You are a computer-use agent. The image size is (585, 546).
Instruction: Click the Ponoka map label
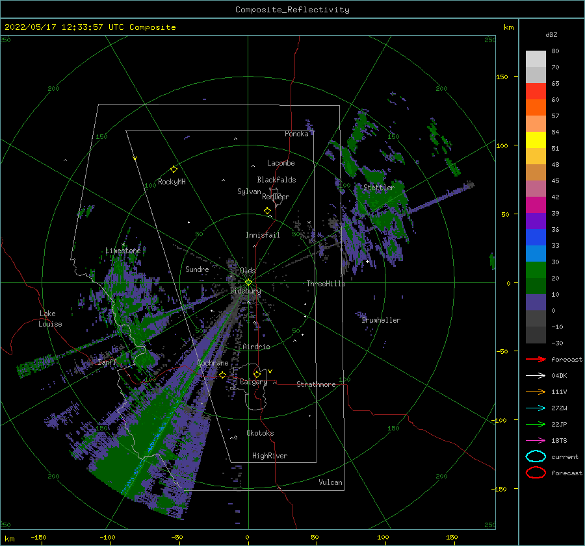(296, 134)
